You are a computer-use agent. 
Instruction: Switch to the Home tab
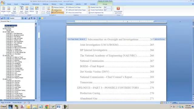tap(9, 4)
